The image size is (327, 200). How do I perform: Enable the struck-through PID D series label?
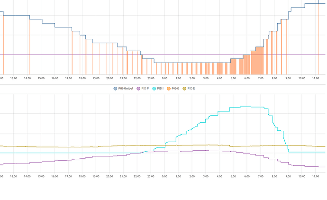[175, 89]
